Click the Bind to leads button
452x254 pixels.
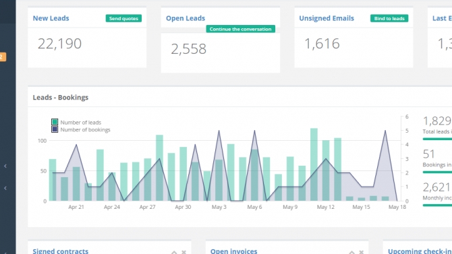[x=389, y=18]
